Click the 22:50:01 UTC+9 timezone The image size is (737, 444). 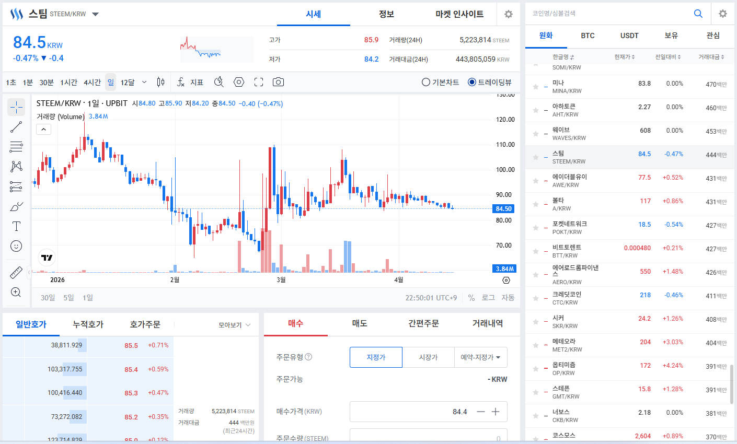click(x=431, y=298)
